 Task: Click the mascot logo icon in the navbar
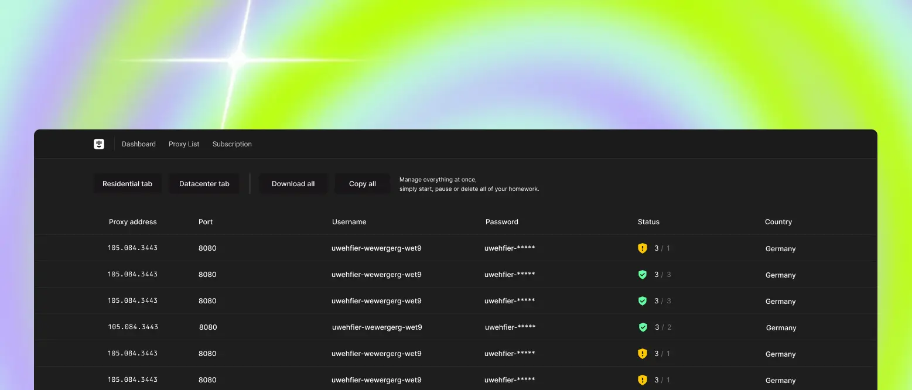coord(99,143)
